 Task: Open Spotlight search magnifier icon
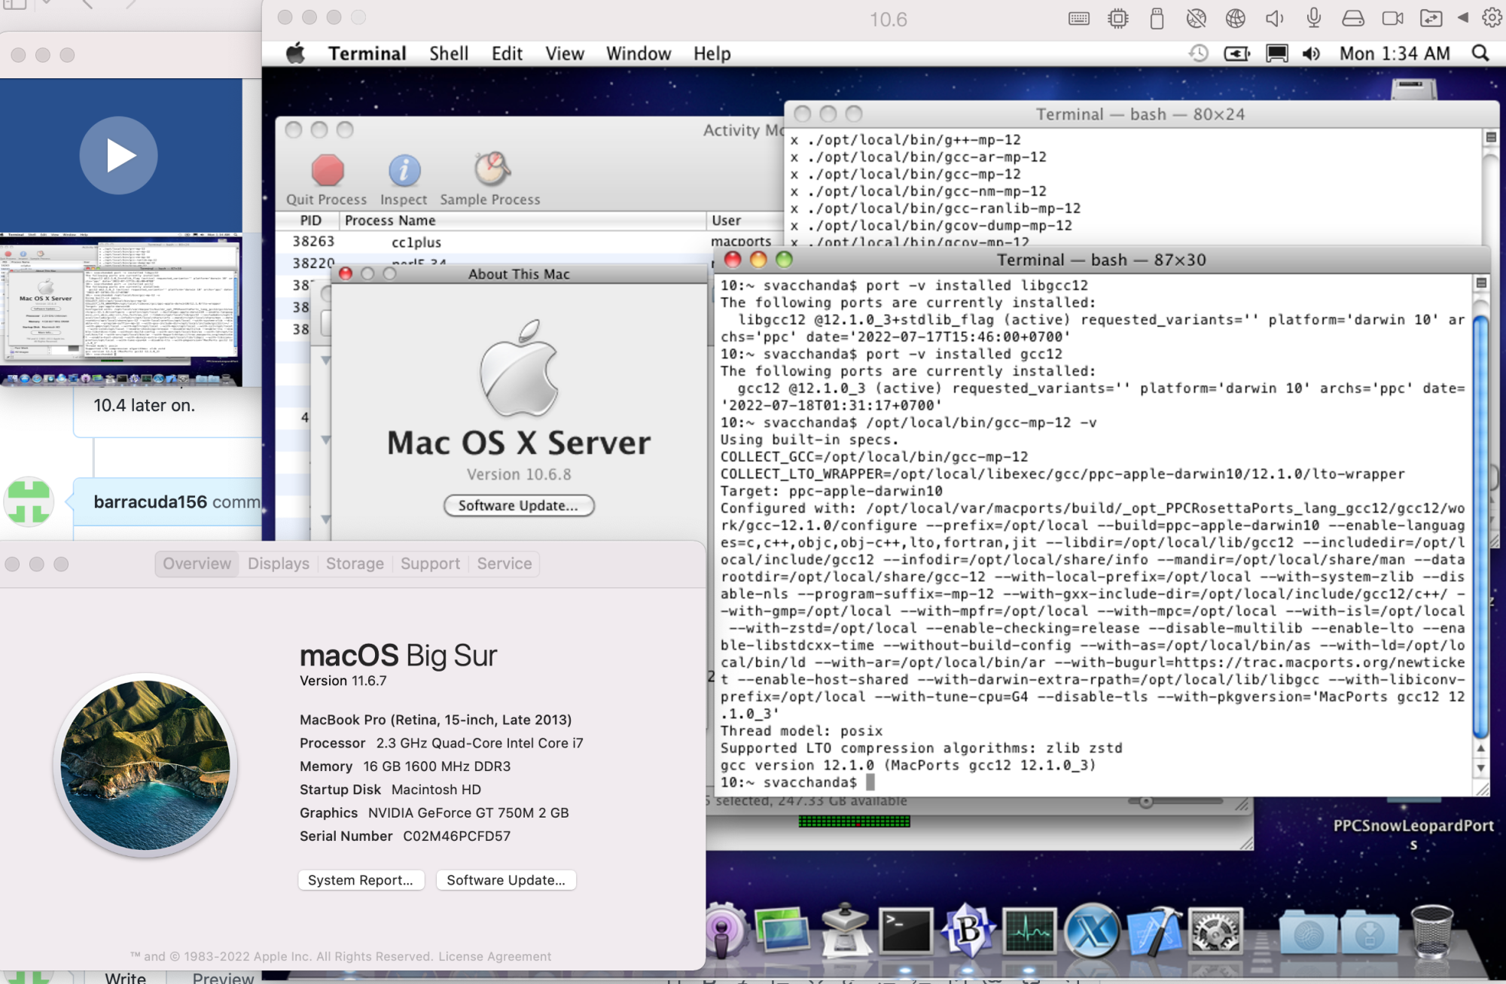pyautogui.click(x=1480, y=53)
